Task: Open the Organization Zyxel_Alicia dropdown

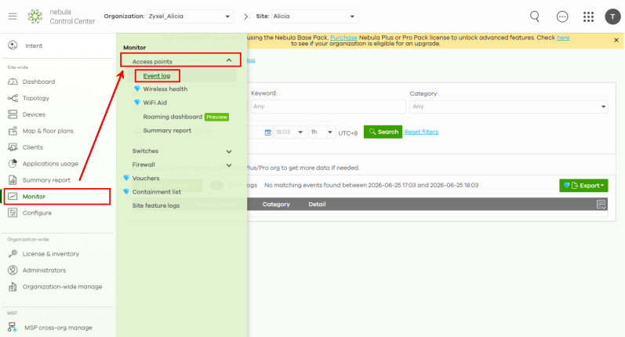Action: click(190, 16)
